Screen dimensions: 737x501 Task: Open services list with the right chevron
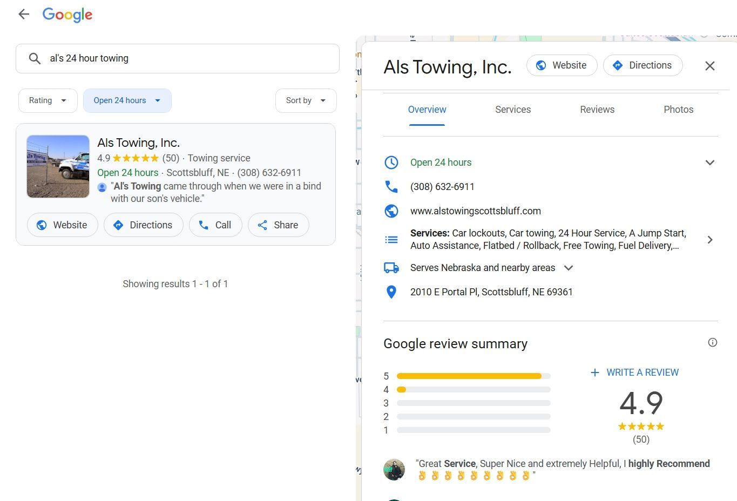[x=710, y=240]
